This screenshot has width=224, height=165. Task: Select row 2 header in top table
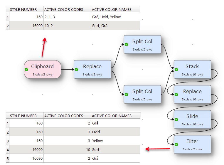coord(8,26)
